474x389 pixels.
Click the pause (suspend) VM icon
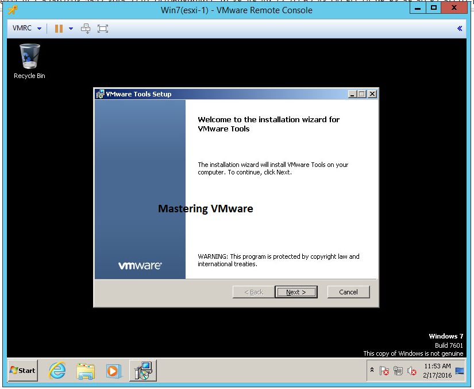coord(59,29)
